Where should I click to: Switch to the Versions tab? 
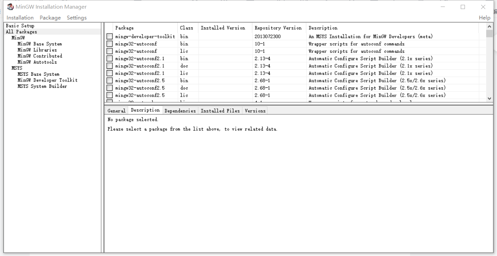(x=255, y=111)
